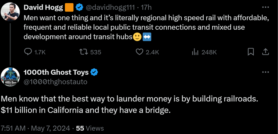Bookmark David Hogg's tweet
The image size is (278, 134).
(x=251, y=52)
